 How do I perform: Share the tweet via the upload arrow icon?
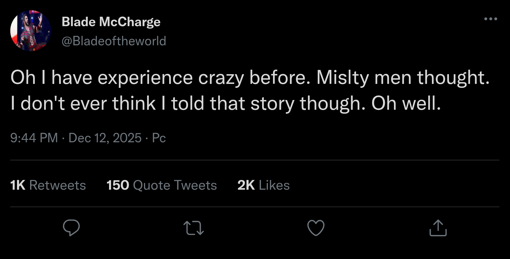(438, 228)
